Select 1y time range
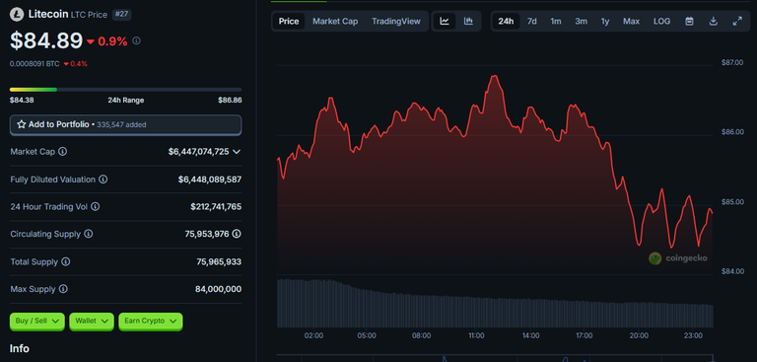 point(605,22)
